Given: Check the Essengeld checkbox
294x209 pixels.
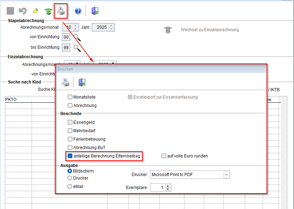Looking at the screenshot, I should point(70,122).
